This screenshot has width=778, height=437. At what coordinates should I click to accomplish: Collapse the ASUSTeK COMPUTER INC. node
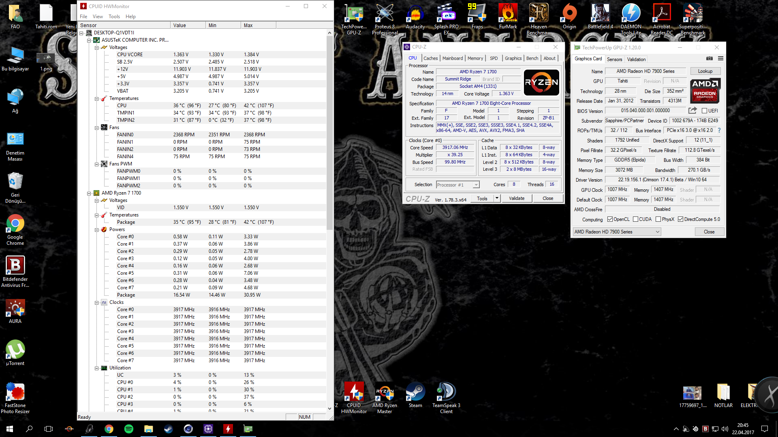pos(89,40)
